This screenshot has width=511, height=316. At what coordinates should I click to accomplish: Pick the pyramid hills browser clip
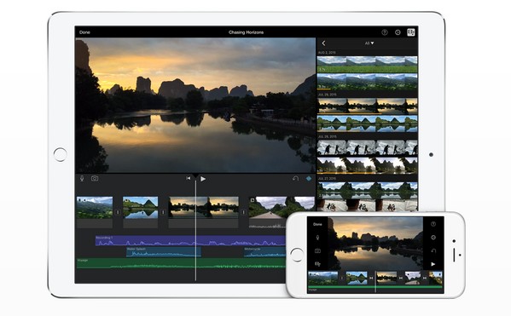coord(368,124)
